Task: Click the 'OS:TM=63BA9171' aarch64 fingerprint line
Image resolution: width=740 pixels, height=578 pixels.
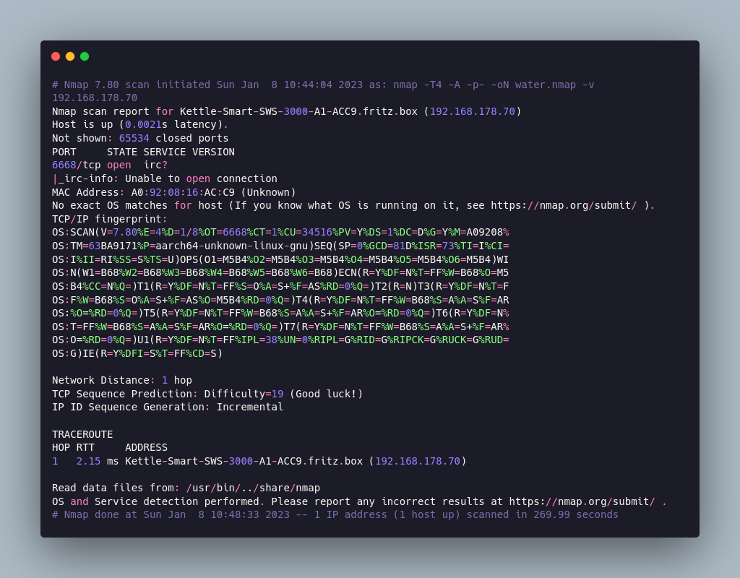Action: point(280,246)
